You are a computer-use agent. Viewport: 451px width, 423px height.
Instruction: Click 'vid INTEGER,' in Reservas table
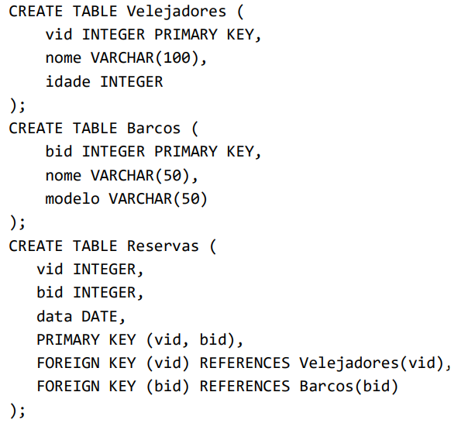[x=90, y=270]
